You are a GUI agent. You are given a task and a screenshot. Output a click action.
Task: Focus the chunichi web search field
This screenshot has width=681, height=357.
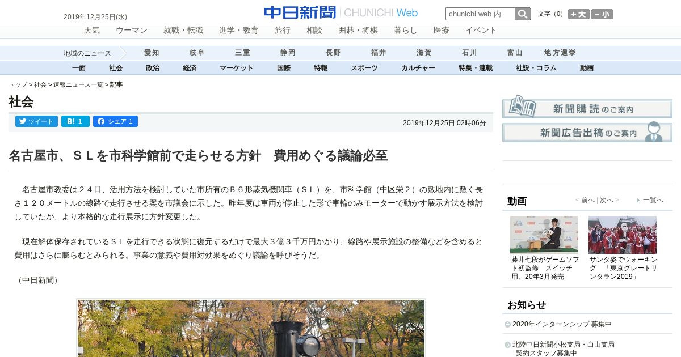[480, 14]
